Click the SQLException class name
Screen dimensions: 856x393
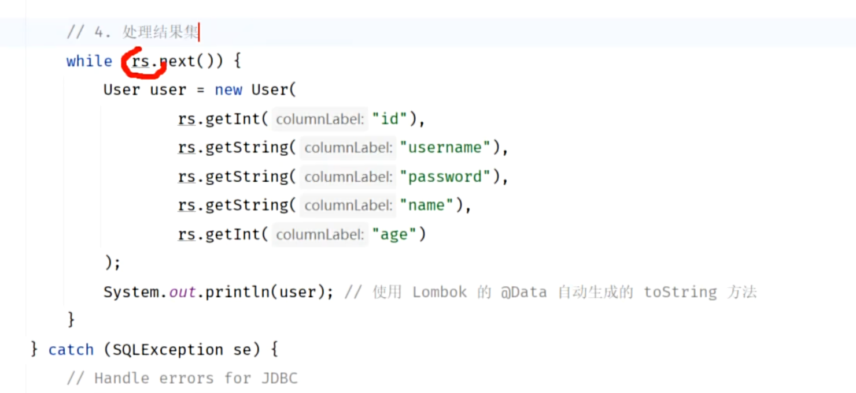pyautogui.click(x=168, y=350)
